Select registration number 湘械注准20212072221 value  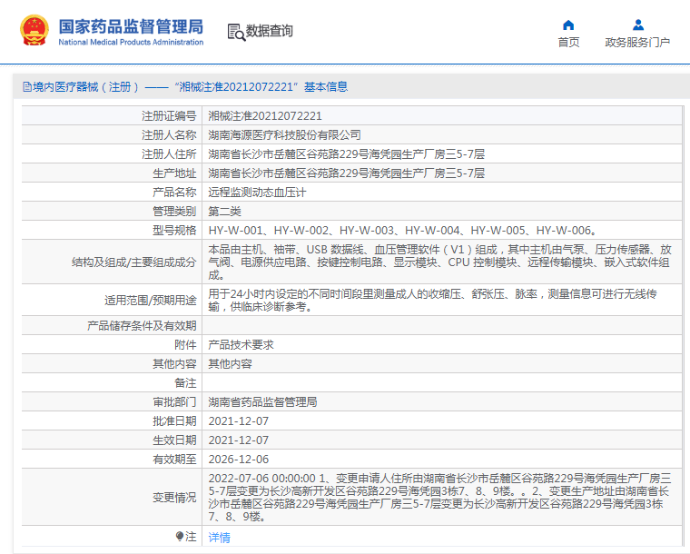coord(265,116)
